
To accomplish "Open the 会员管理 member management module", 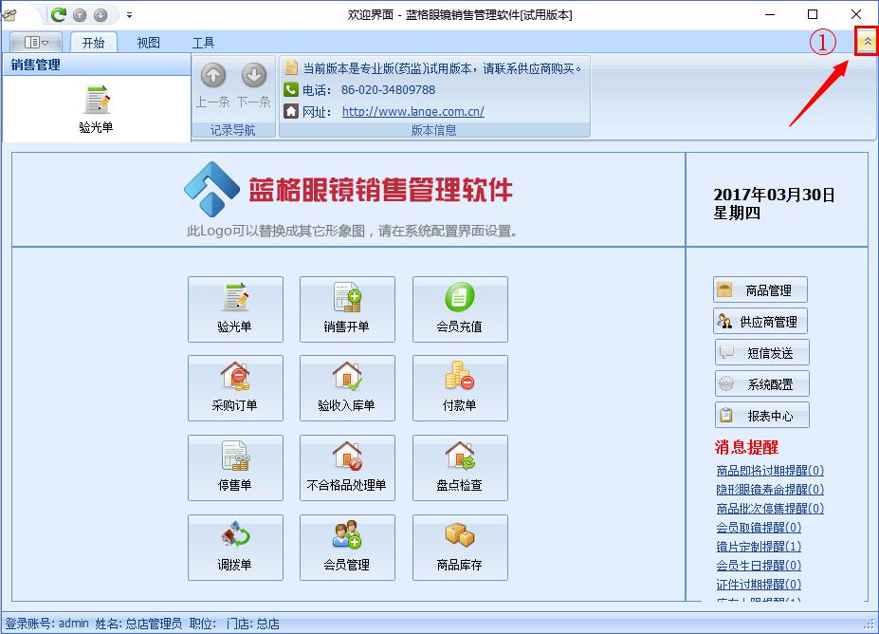I will 347,548.
